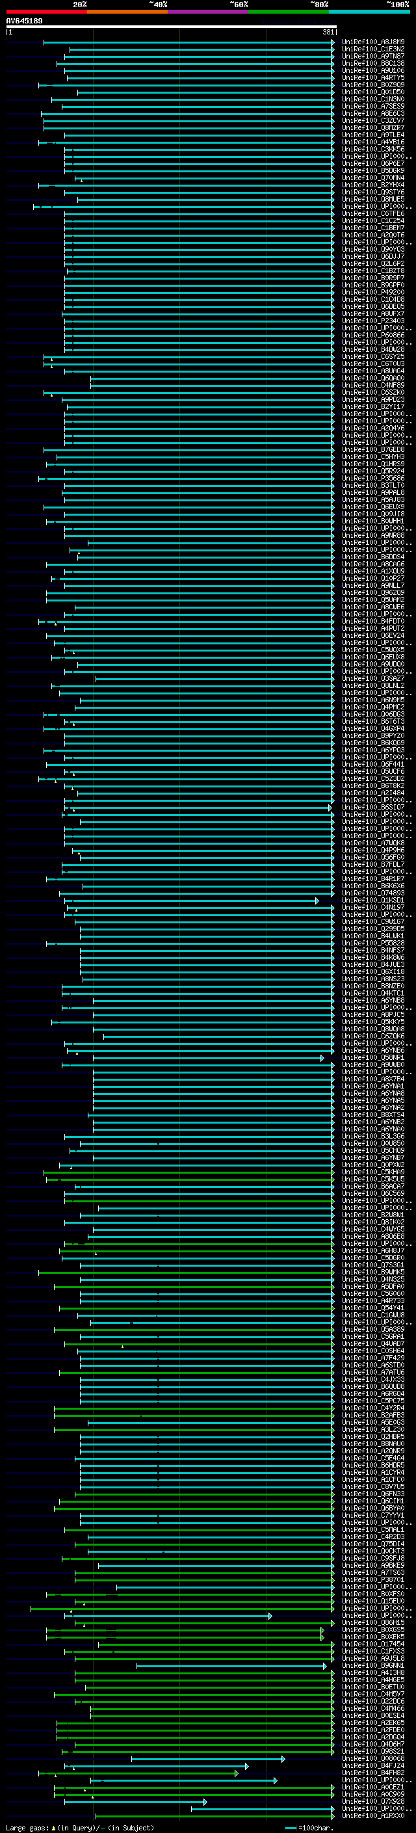The image size is (416, 1833).
Task: Select label UniRef100_P23403
Action: click(x=372, y=321)
